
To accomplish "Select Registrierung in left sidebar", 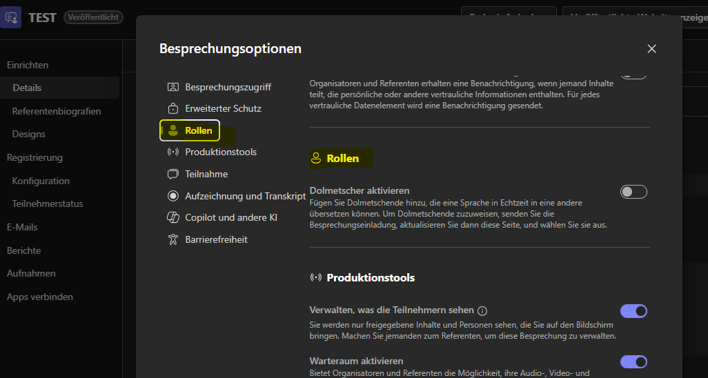I will click(35, 157).
